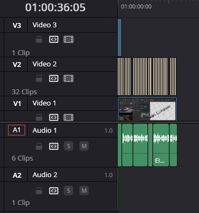Toggle auto track selector on Video 1

coord(53,117)
